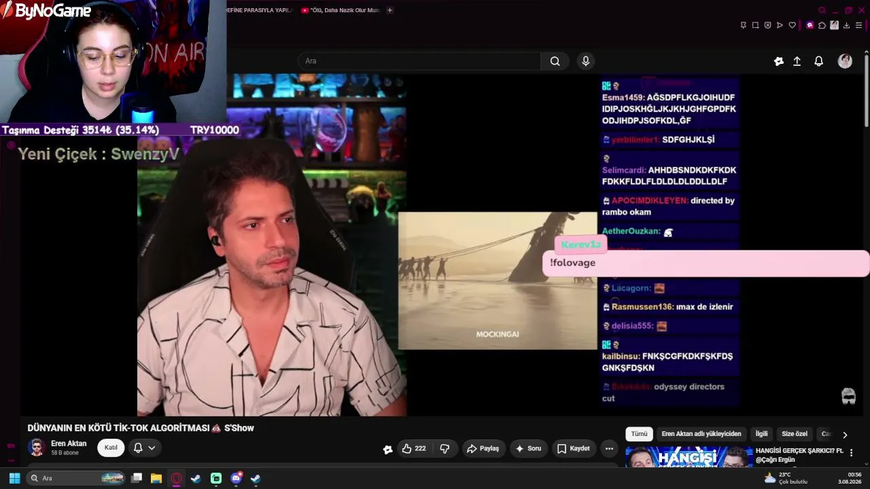The height and width of the screenshot is (489, 870).
Task: Dislike the video with thumbs-down button
Action: pyautogui.click(x=445, y=448)
